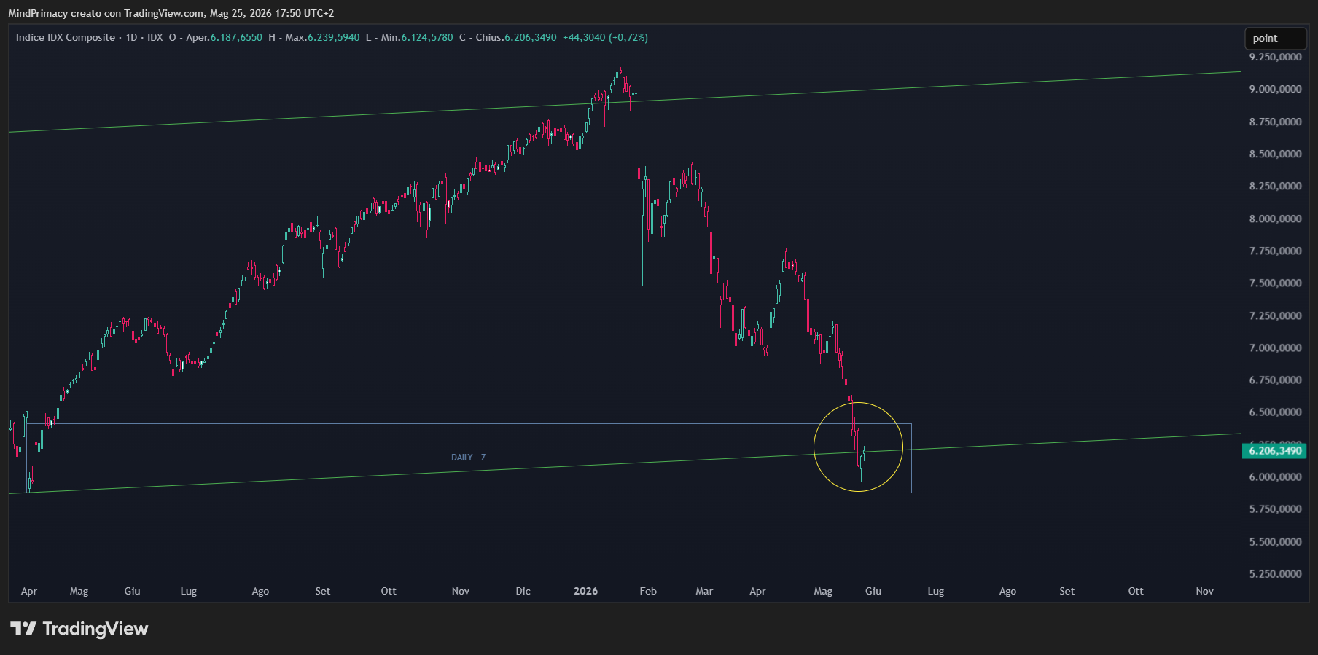This screenshot has width=1318, height=655.
Task: Click the 8.000,0000 price axis label
Action: point(1275,219)
